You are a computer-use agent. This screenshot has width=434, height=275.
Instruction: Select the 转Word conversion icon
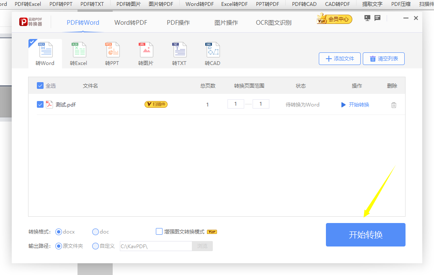tap(45, 52)
